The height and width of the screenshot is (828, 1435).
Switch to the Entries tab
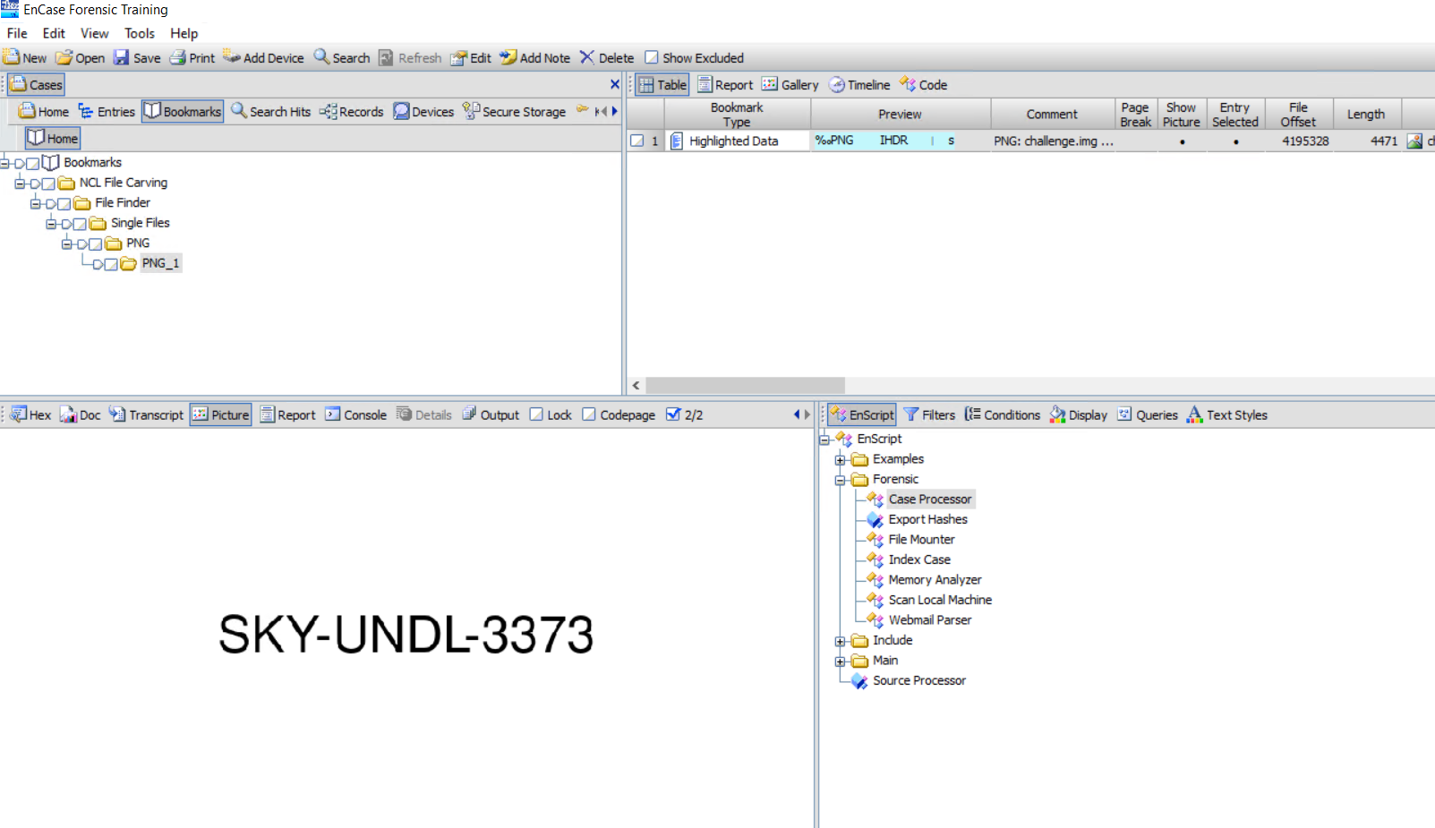pos(107,112)
